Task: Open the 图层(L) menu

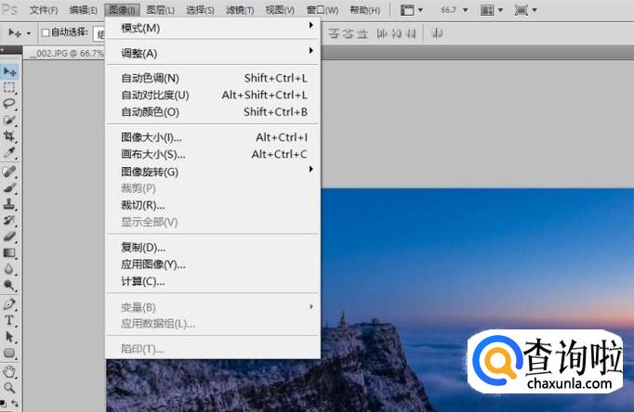Action: [x=161, y=10]
